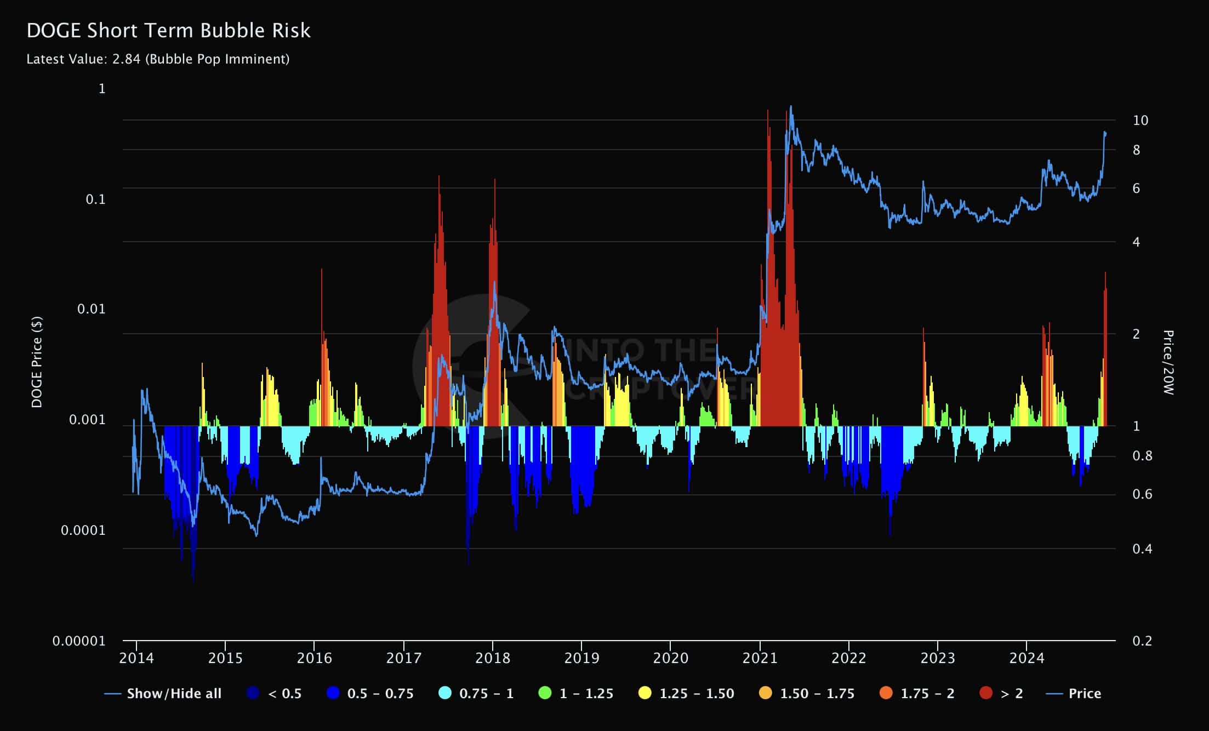Toggle the '0.75 – 1' legend series
Viewport: 1209px width, 731px height.
pyautogui.click(x=476, y=693)
